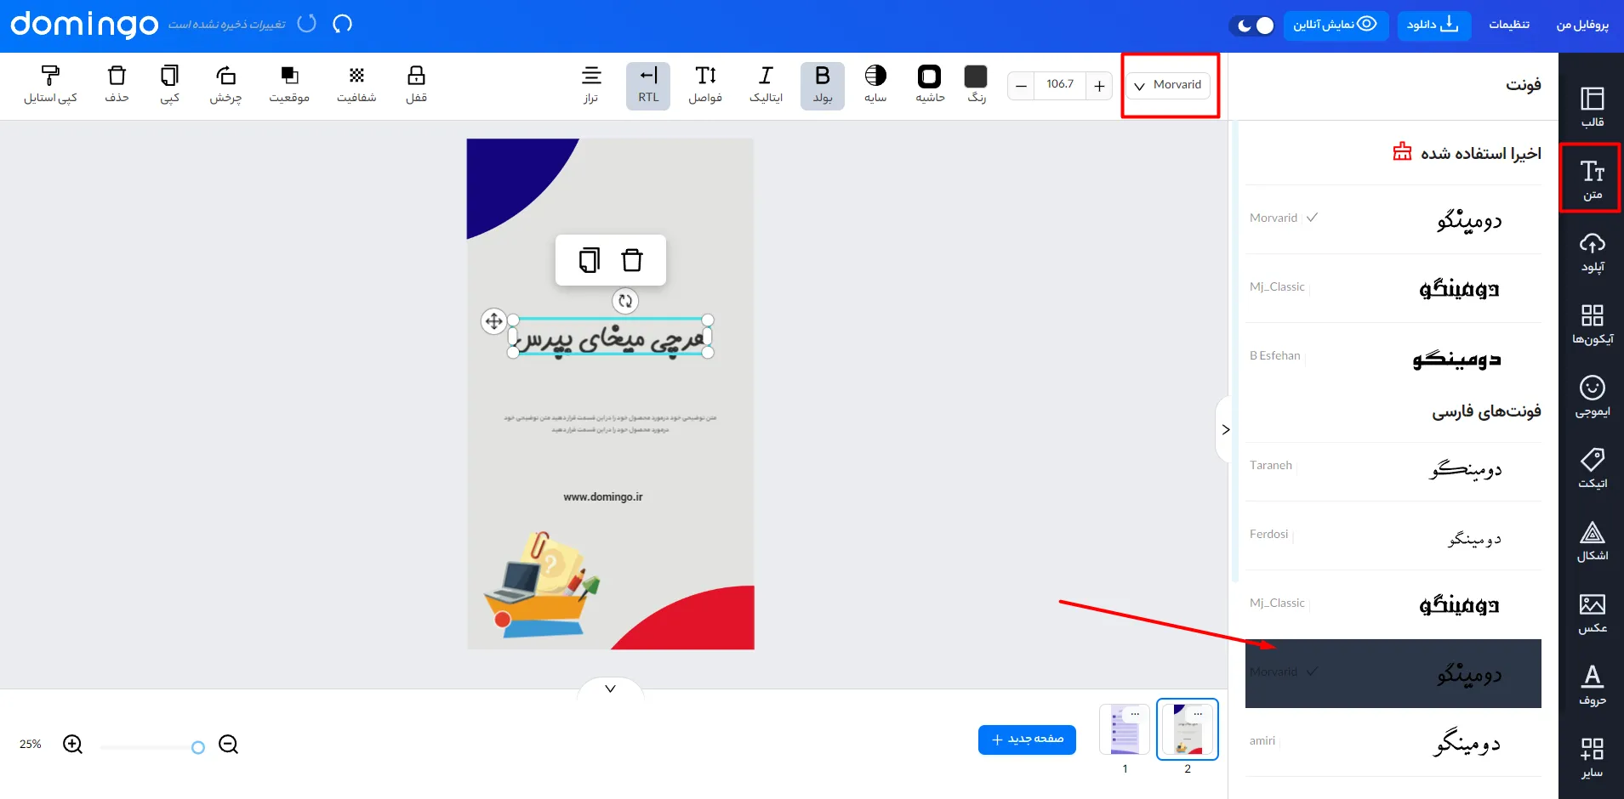The height and width of the screenshot is (799, 1624).
Task: Toggle italic (ایتالیک) formatting
Action: click(766, 84)
